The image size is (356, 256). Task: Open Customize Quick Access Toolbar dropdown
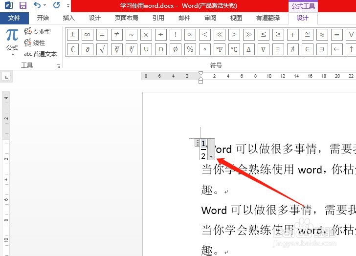[68, 5]
